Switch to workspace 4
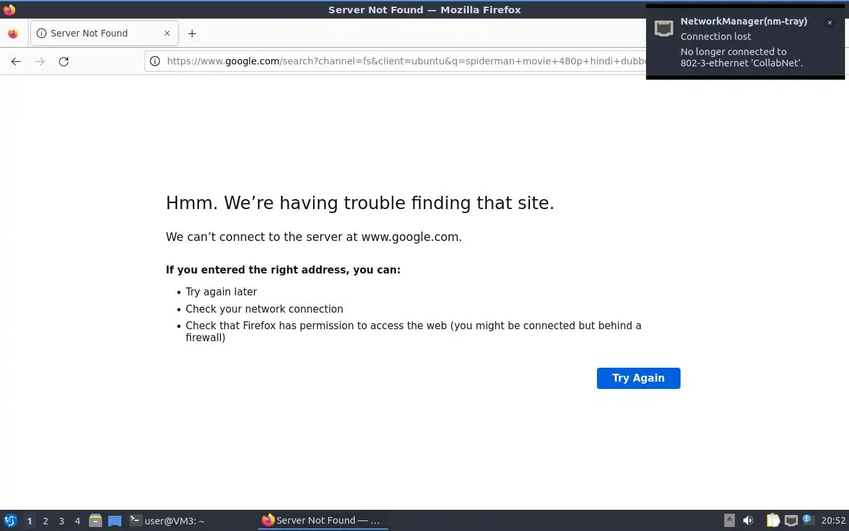 coord(77,521)
